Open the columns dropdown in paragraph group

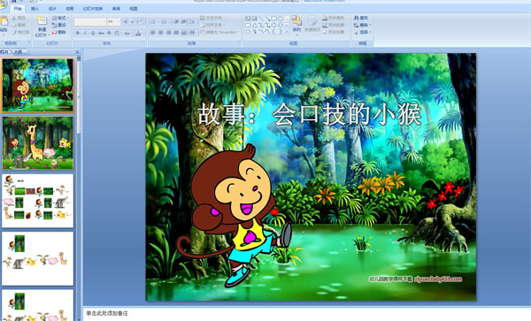pyautogui.click(x=193, y=33)
